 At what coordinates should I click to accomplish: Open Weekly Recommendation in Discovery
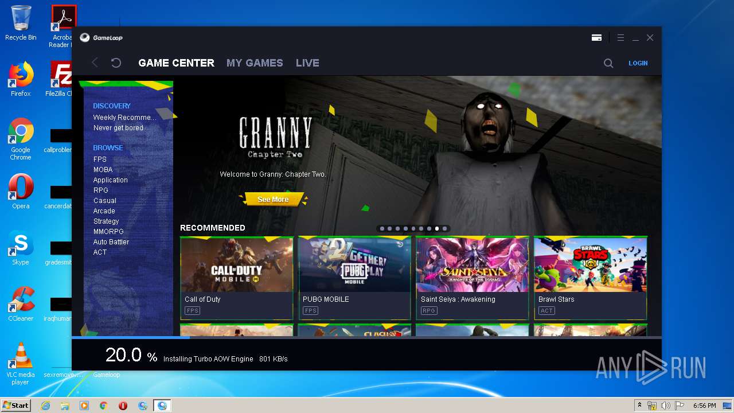click(124, 118)
